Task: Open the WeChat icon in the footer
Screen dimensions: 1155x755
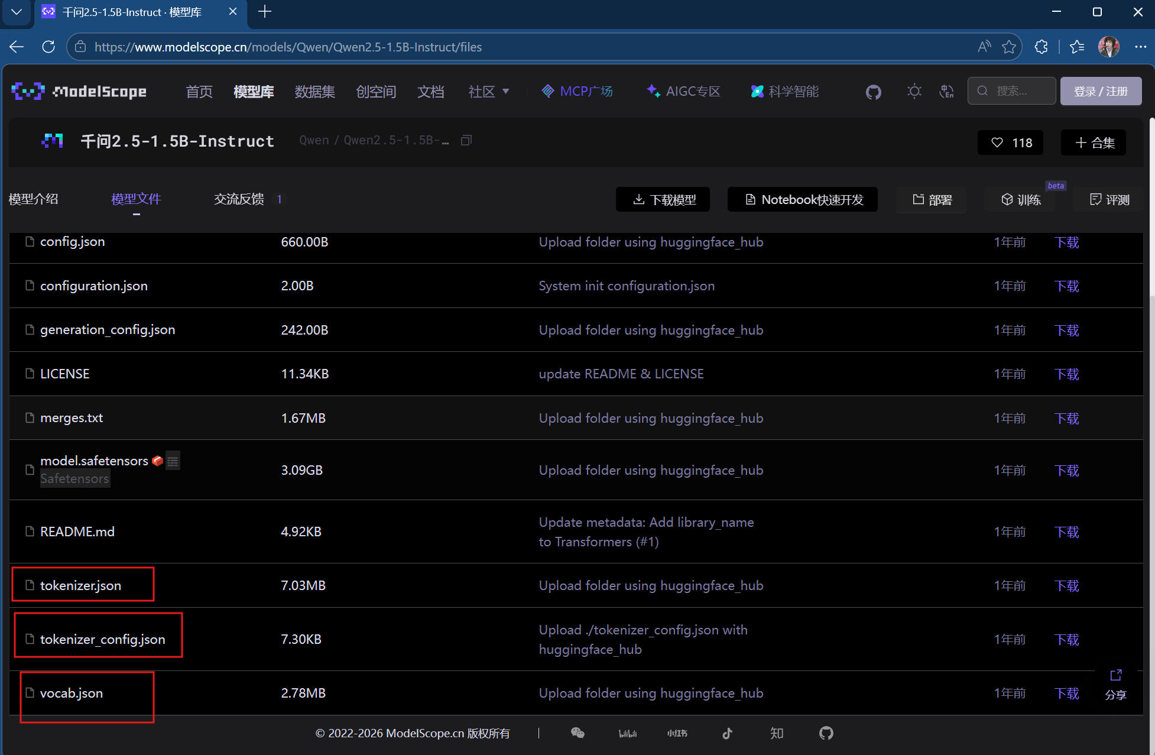Action: click(x=577, y=733)
